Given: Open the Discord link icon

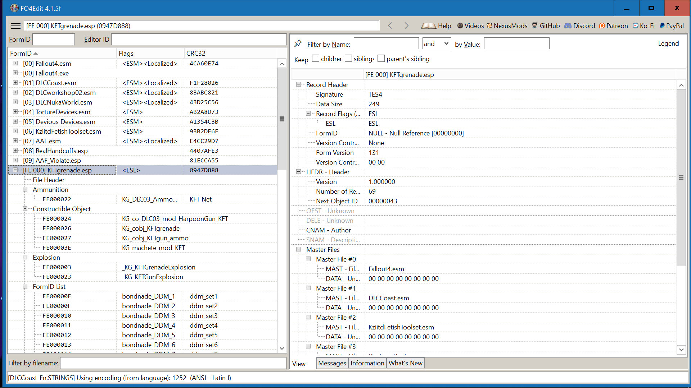Looking at the screenshot, I should (568, 26).
